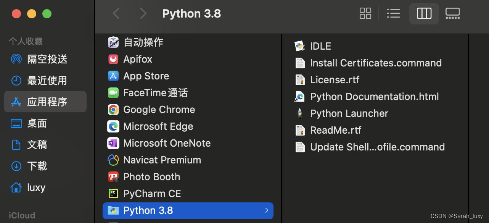Click the Install Certificates.command file icon
The image size is (489, 223).
(300, 63)
